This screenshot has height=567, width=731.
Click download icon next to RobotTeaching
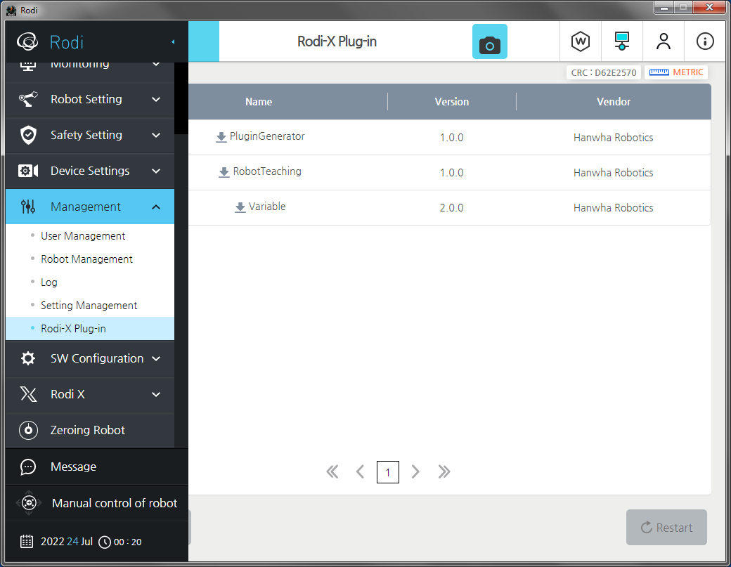[224, 172]
